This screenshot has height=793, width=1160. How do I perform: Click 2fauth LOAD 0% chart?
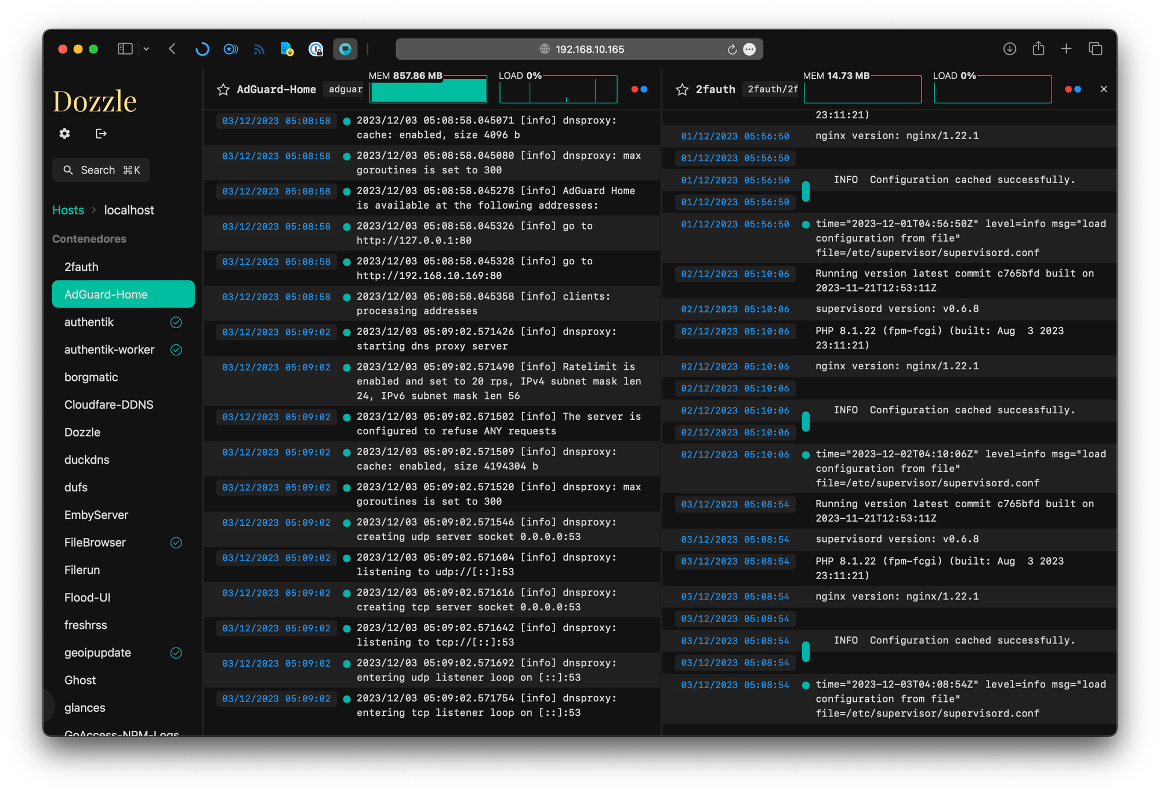[992, 89]
